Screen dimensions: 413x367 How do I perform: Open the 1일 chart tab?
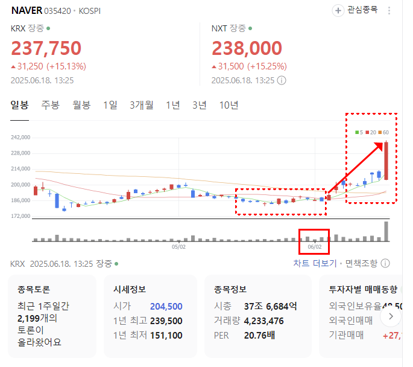(x=110, y=105)
